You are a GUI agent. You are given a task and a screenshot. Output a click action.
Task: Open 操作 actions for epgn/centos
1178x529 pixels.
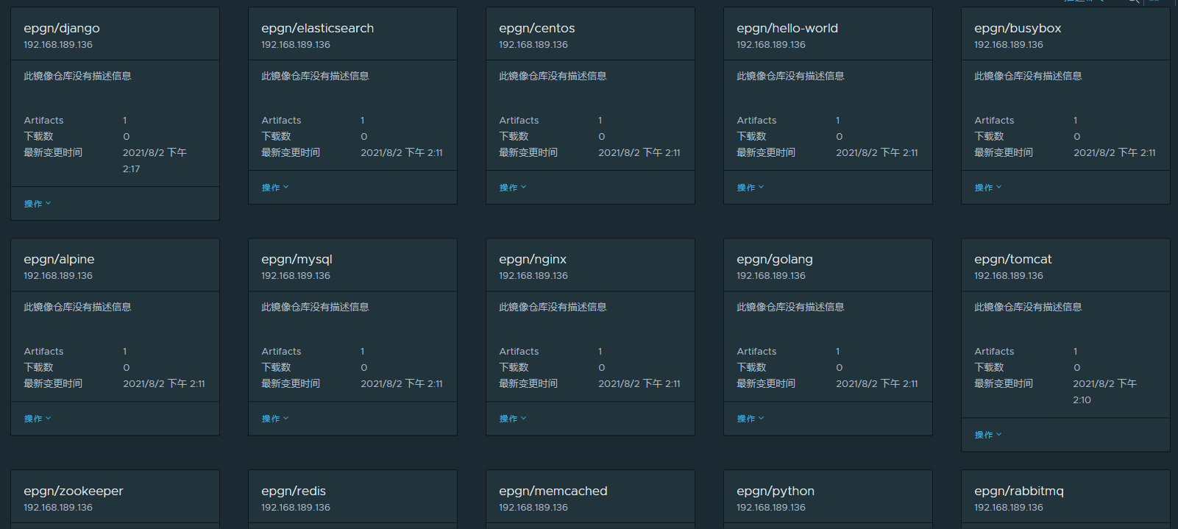512,188
